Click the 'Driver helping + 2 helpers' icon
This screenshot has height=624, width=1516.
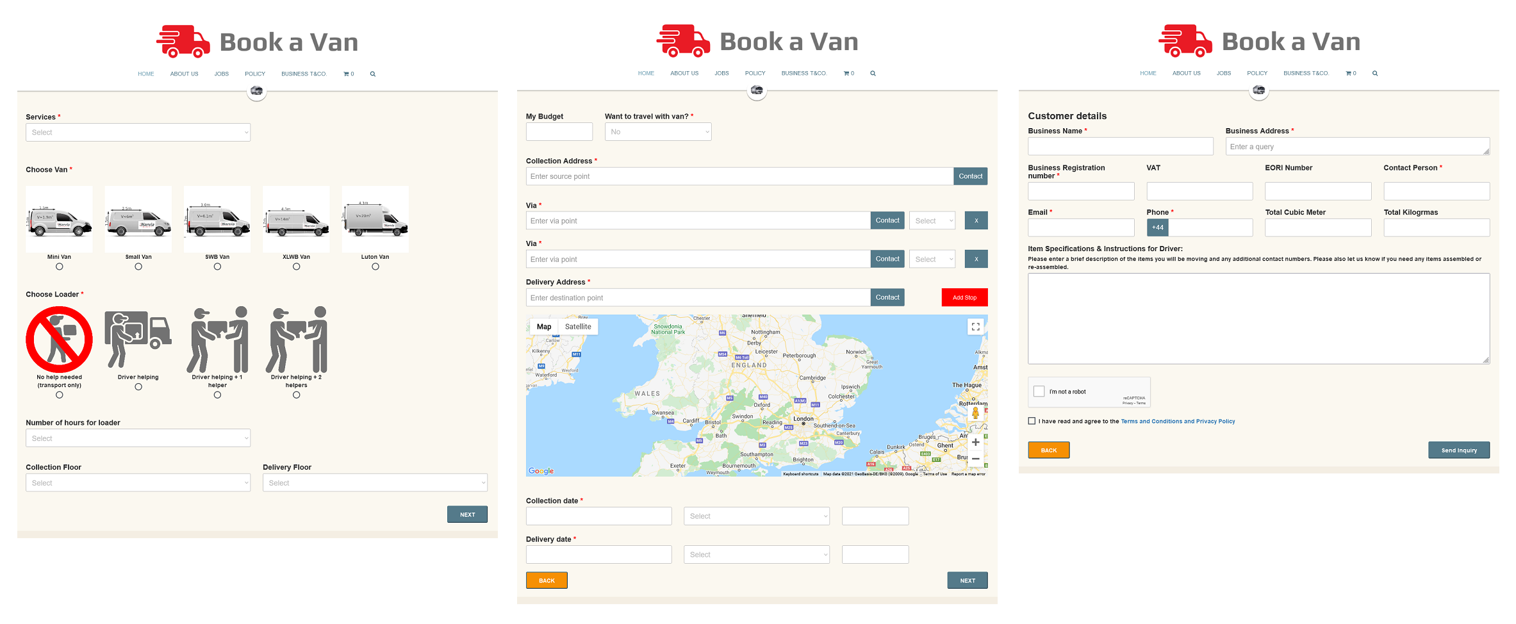297,339
